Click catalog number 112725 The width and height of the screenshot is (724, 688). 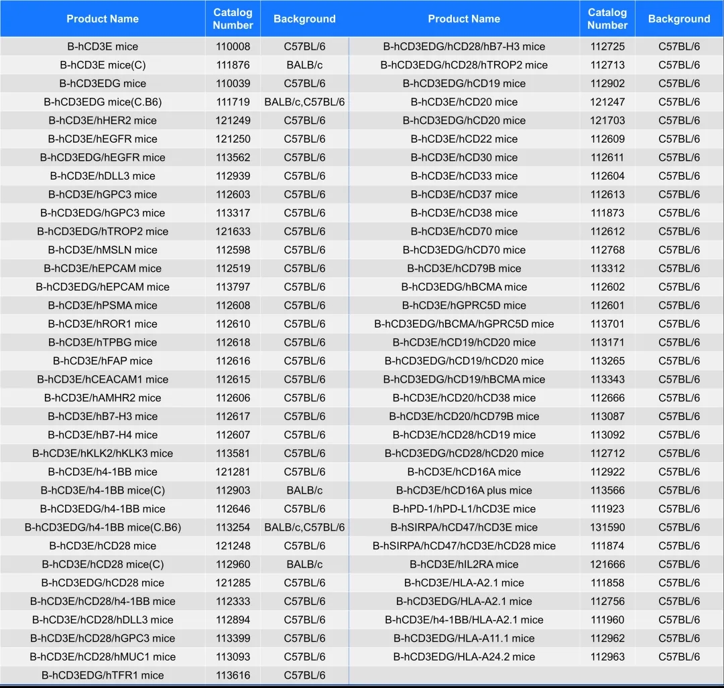pyautogui.click(x=607, y=47)
